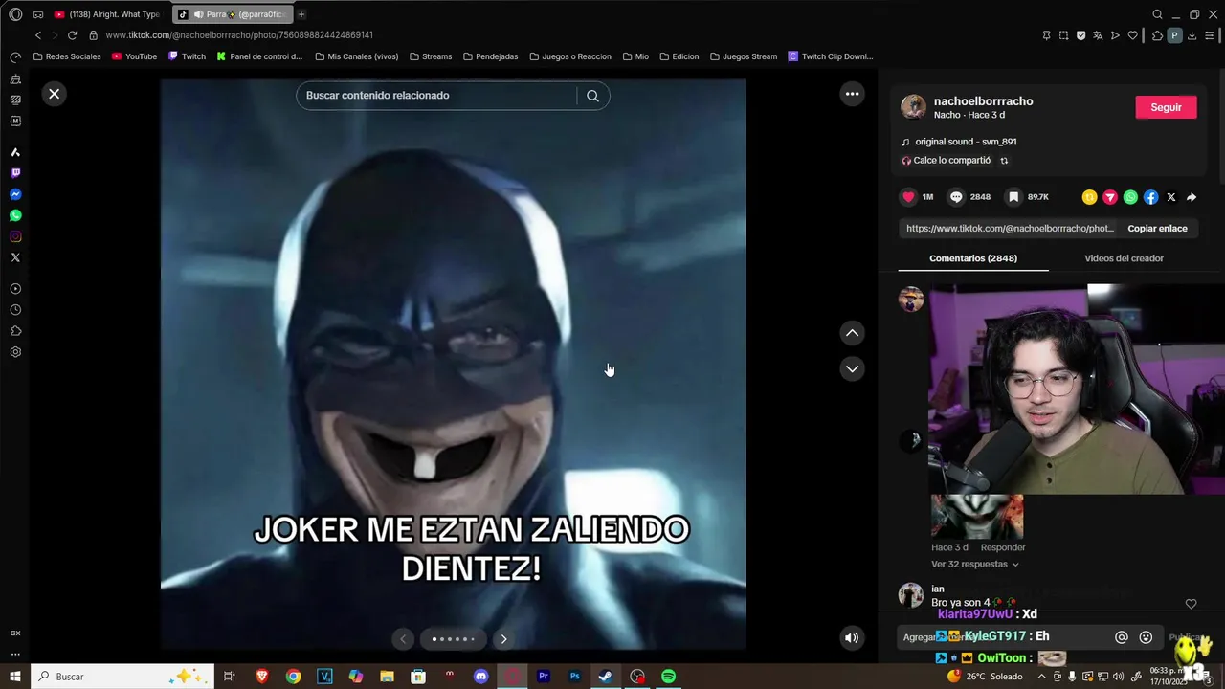Send to friends via pink paper-plane icon

click(1110, 197)
